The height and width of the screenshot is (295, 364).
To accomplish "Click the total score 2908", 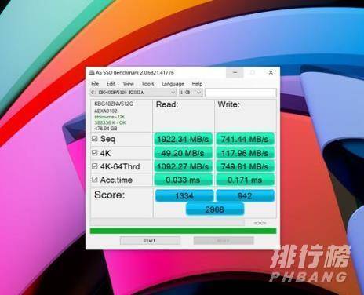I will [x=215, y=209].
